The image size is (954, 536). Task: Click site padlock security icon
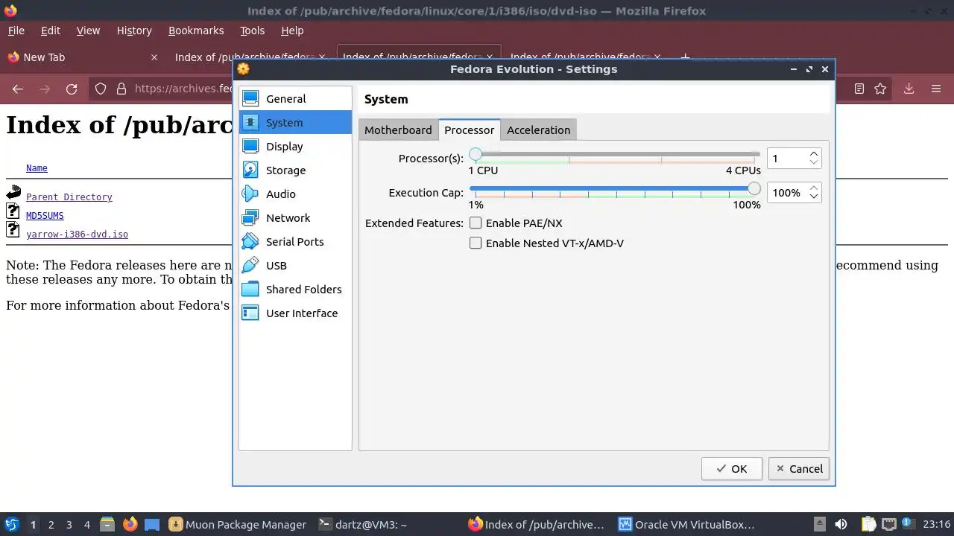coord(121,89)
